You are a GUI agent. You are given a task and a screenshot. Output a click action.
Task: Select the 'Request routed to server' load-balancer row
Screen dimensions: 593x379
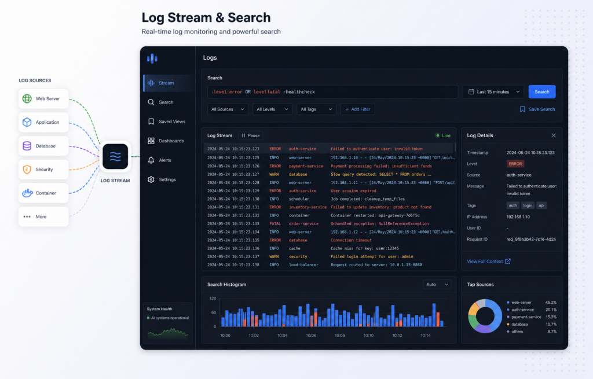(329, 265)
